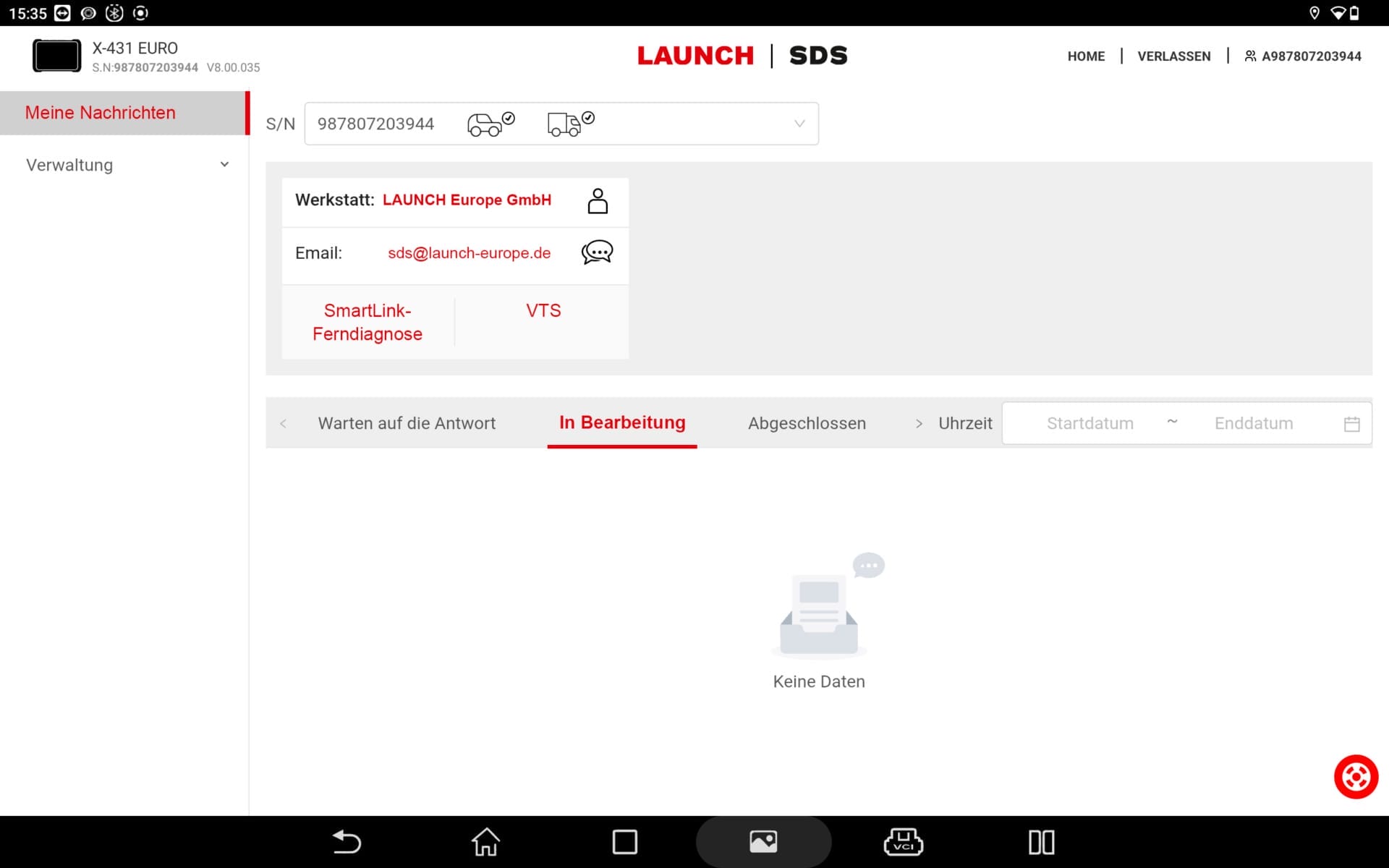Tap the TeamViewer arrows icon in status bar

pyautogui.click(x=62, y=13)
